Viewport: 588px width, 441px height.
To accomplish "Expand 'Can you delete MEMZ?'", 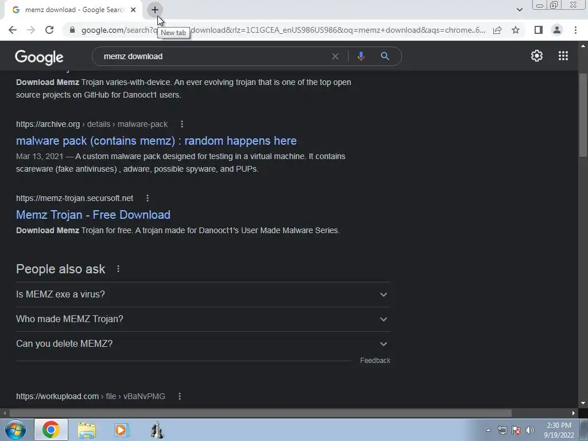I will (203, 344).
